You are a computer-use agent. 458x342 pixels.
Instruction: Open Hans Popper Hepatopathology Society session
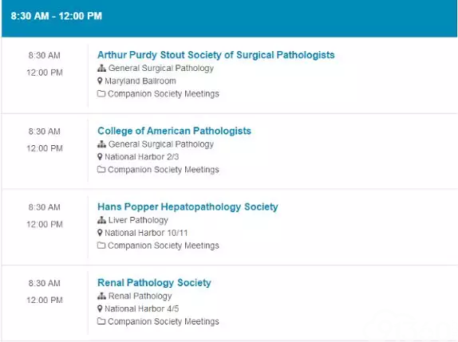pyautogui.click(x=188, y=206)
